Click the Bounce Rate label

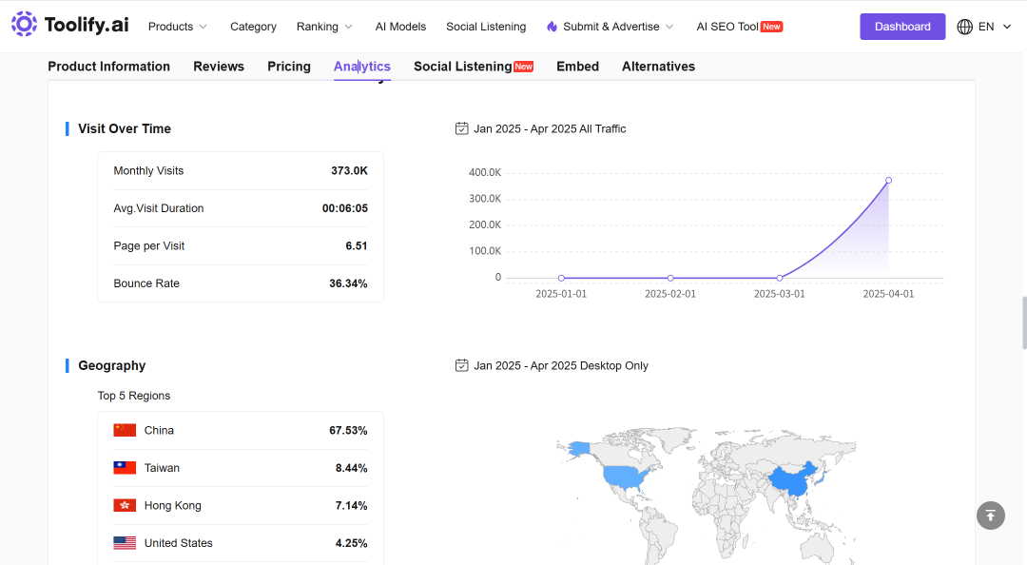point(146,283)
